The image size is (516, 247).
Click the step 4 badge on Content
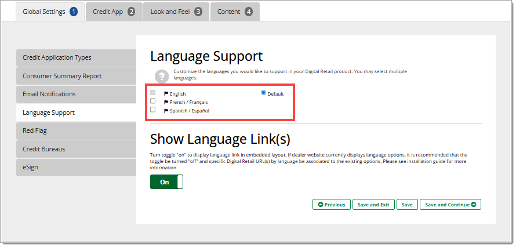249,12
